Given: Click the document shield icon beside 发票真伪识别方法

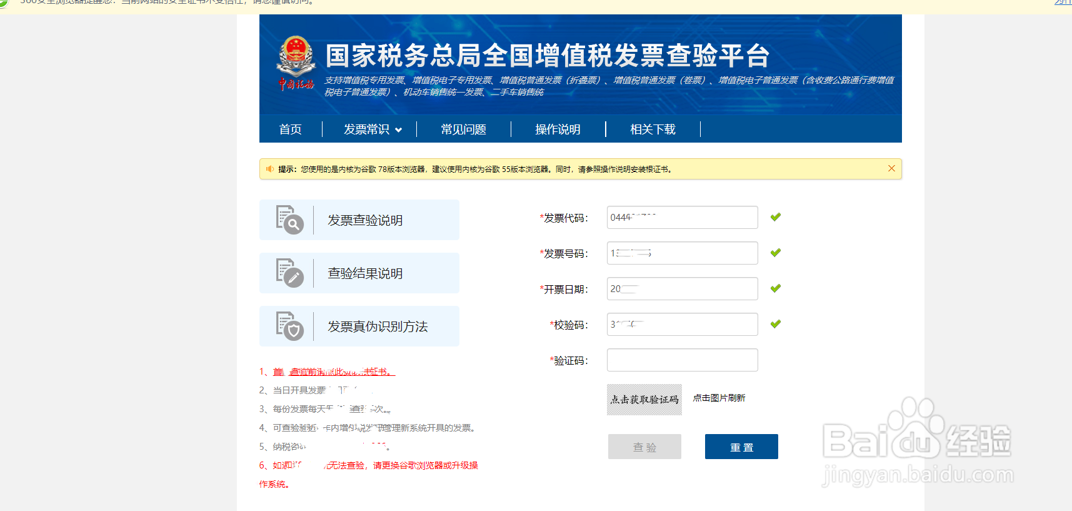Looking at the screenshot, I should [x=290, y=326].
